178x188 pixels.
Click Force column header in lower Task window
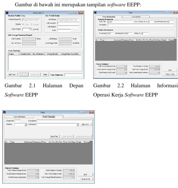point(45,142)
